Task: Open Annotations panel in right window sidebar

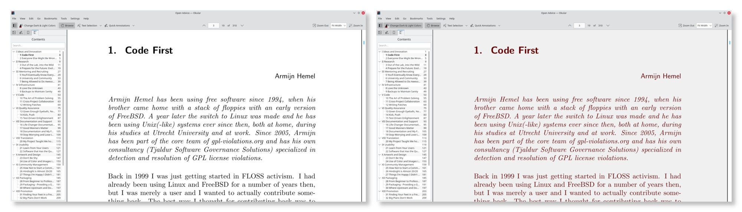Action: (387, 33)
